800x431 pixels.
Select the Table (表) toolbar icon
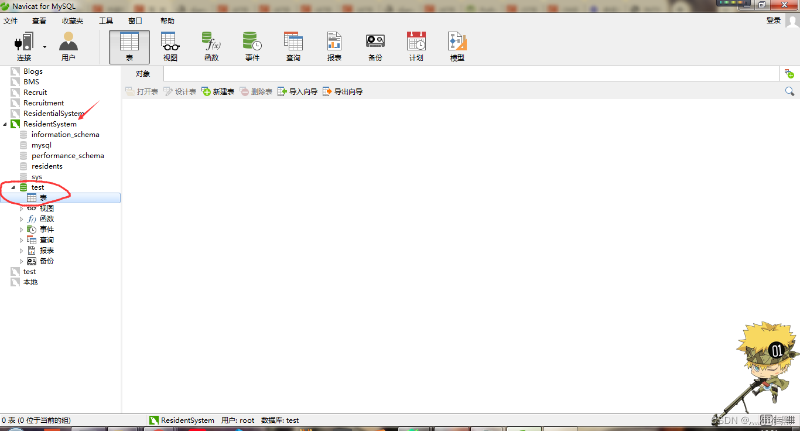click(x=129, y=47)
